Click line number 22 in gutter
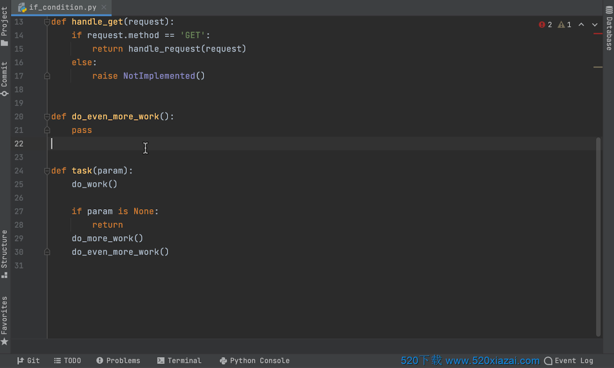This screenshot has width=614, height=368. coord(19,144)
